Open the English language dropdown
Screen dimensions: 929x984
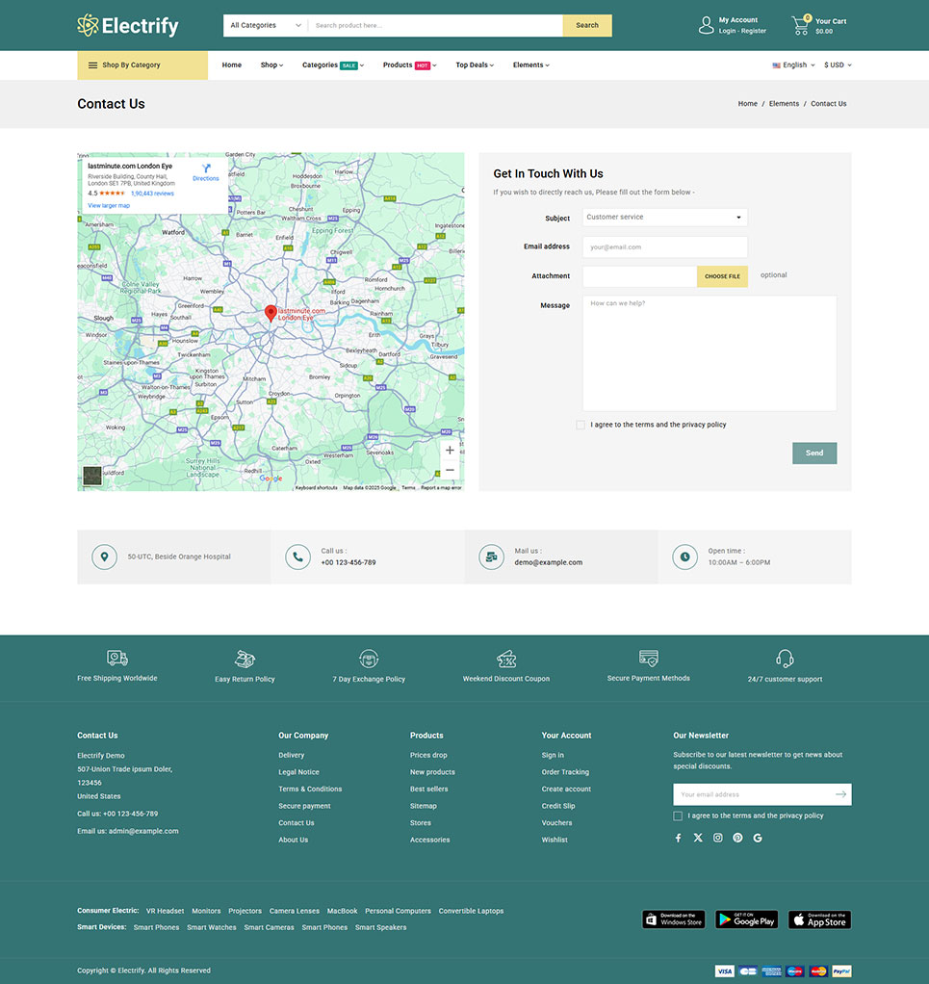pyautogui.click(x=793, y=65)
